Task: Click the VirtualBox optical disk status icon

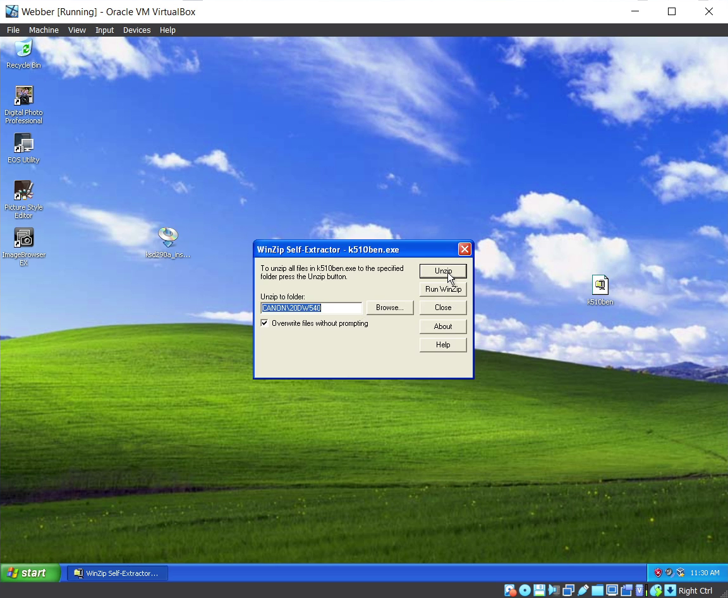Action: coord(525,591)
